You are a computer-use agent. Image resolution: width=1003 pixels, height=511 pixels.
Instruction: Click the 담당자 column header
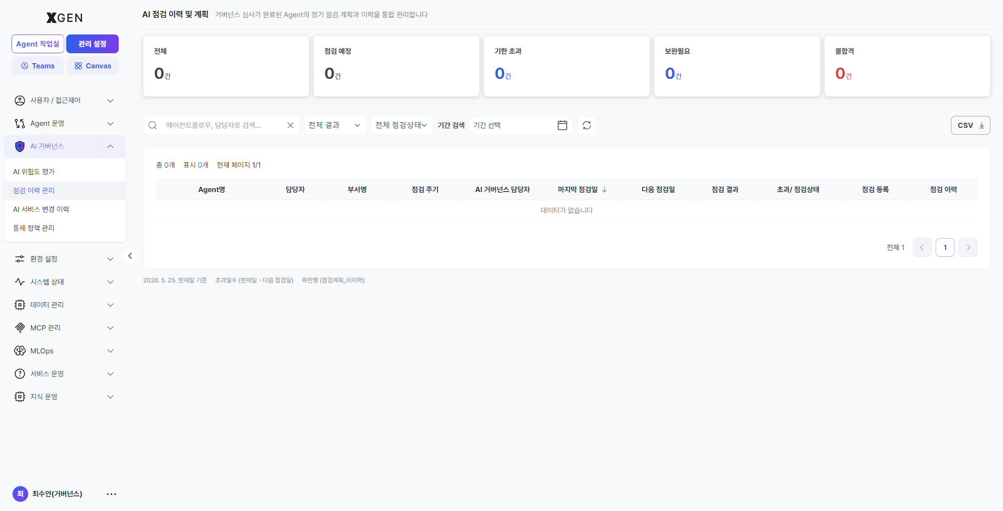[295, 189]
